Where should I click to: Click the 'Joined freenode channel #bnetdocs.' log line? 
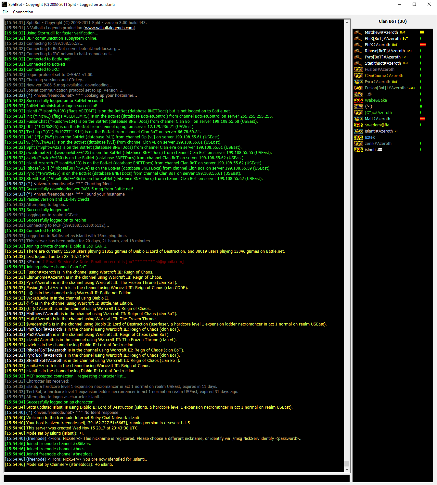[49, 454]
